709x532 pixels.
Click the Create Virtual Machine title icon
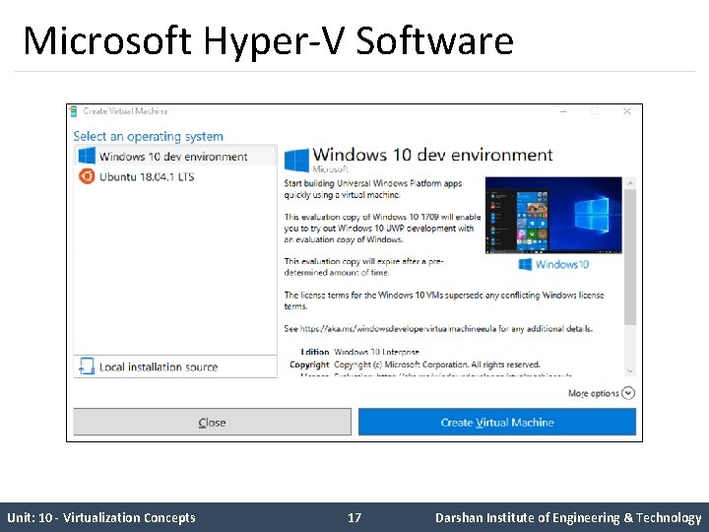pyautogui.click(x=74, y=110)
